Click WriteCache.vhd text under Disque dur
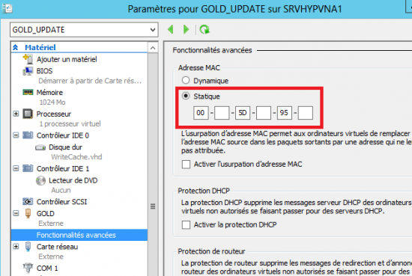Image resolution: width=412 pixels, height=276 pixels. [76, 157]
